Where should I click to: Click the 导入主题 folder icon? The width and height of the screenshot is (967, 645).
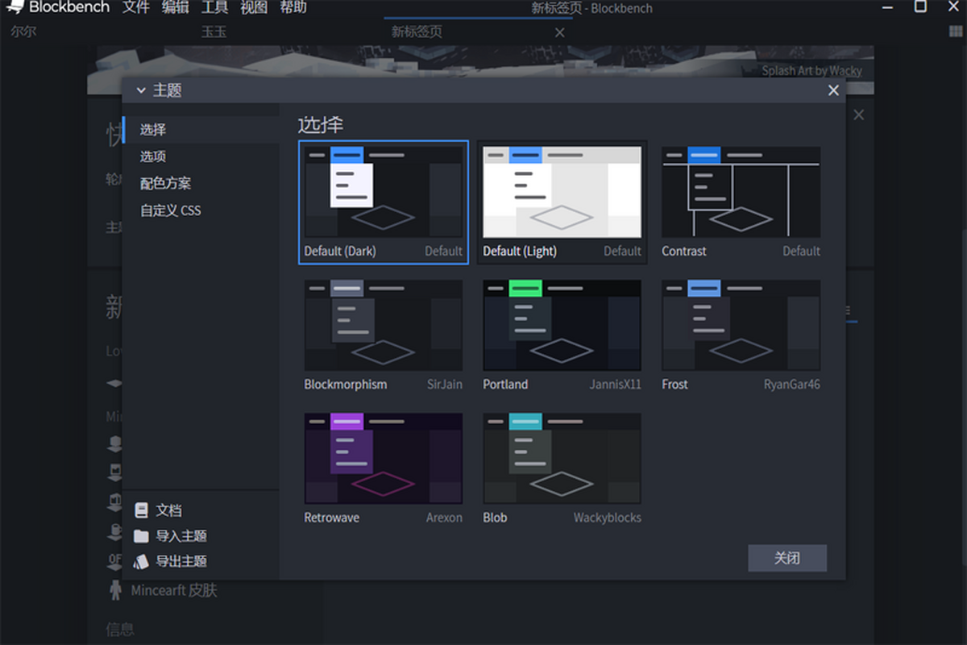pos(142,536)
